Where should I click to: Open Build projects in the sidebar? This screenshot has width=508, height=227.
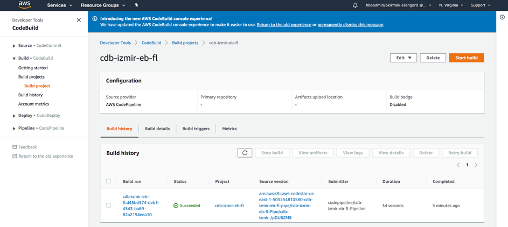pyautogui.click(x=31, y=77)
